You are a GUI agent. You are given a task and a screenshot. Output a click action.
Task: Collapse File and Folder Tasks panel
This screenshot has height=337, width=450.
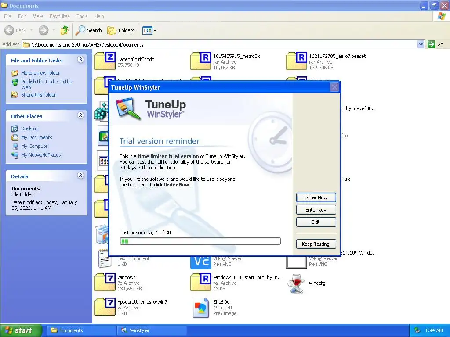pos(81,60)
